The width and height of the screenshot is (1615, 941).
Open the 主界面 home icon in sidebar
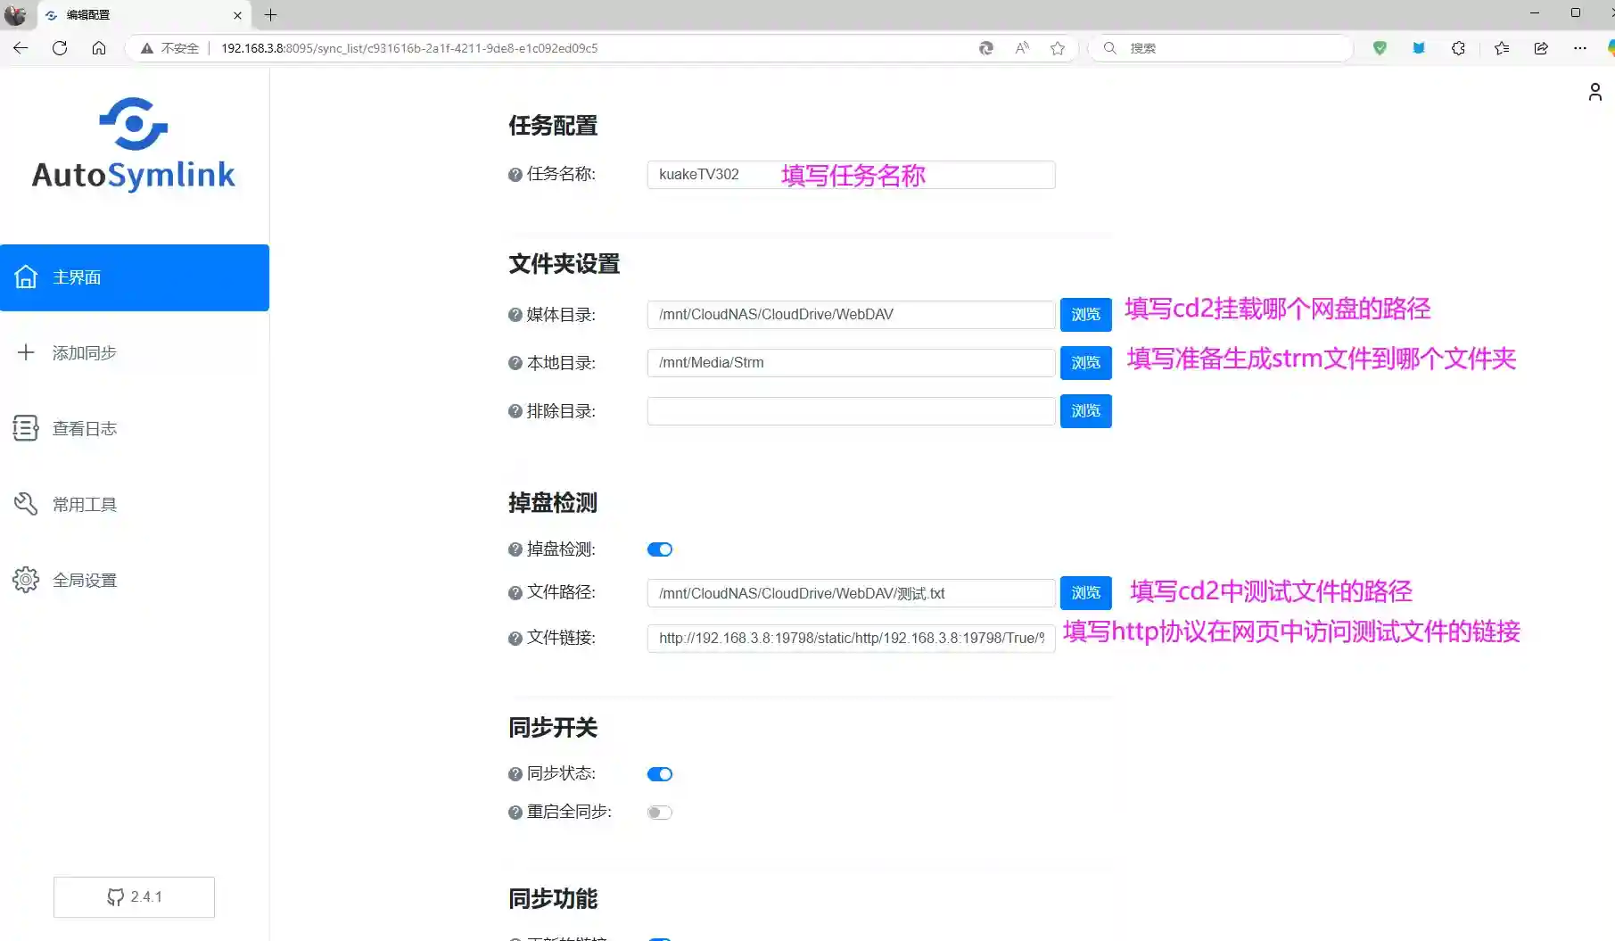[x=26, y=277]
